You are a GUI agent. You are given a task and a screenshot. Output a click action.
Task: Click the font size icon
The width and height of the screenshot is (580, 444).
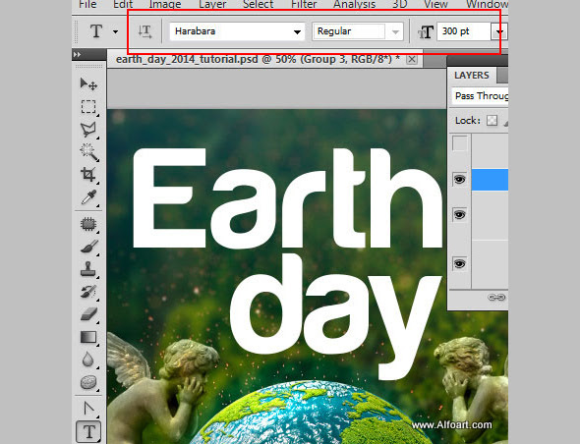point(426,32)
